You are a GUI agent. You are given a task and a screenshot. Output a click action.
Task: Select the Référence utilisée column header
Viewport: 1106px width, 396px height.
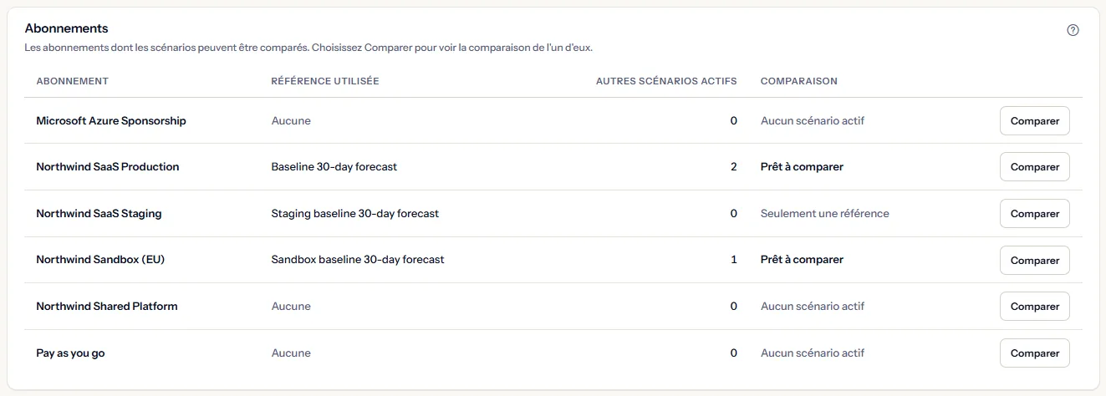(325, 81)
